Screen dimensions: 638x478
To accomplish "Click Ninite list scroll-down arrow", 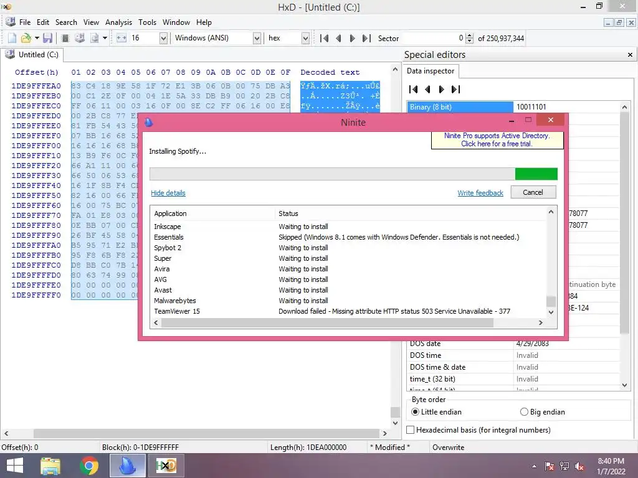I will [x=551, y=312].
